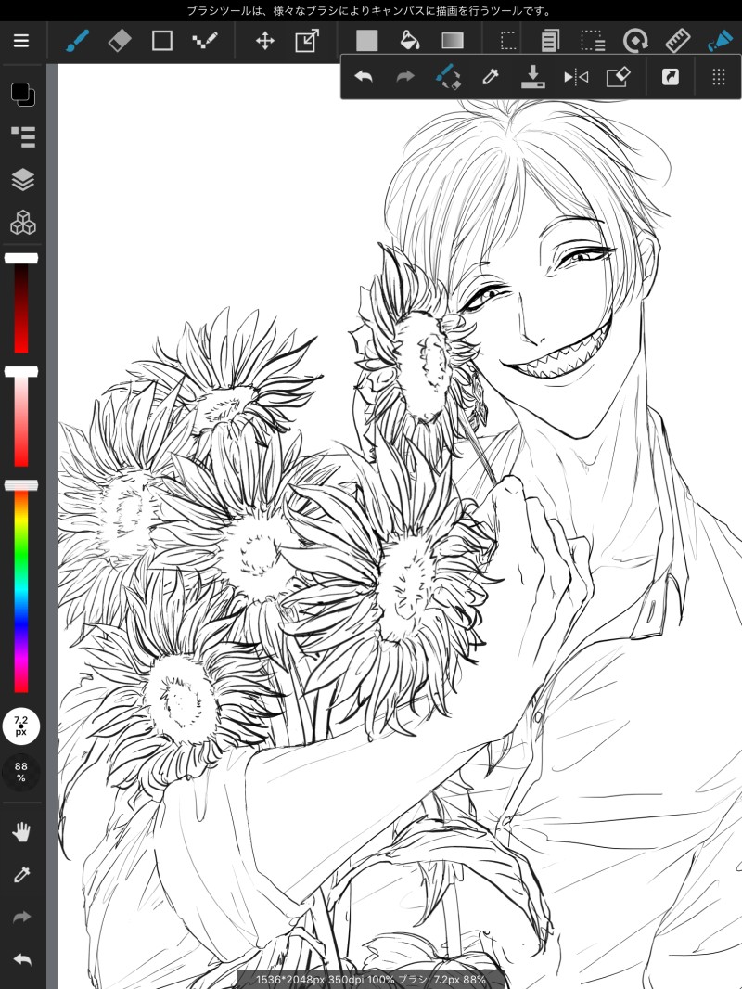
Task: Adjust the red saturation slider
Action: click(x=21, y=417)
